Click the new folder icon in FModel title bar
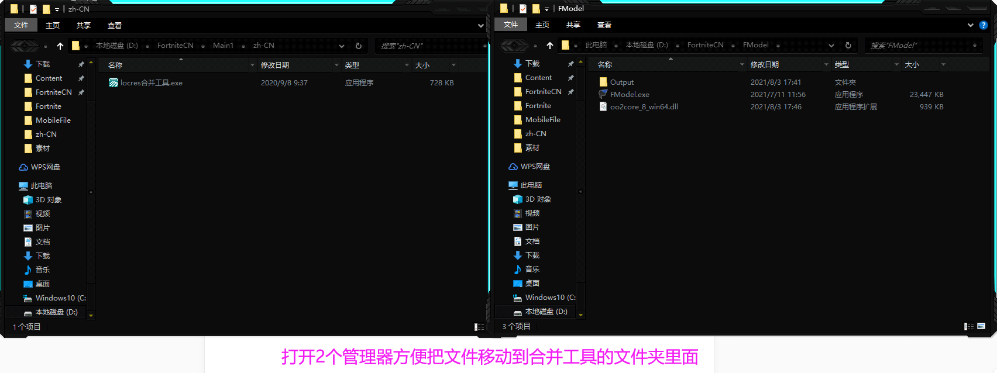Screen dimensions: 997x373 tap(536, 9)
